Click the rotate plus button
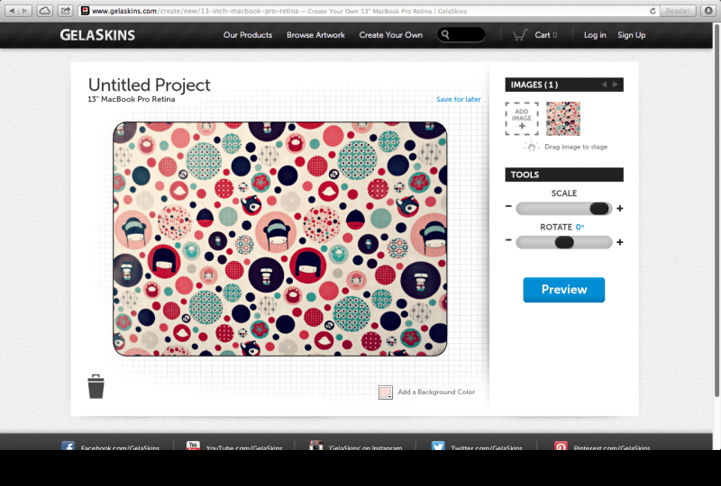The width and height of the screenshot is (721, 486). (620, 242)
